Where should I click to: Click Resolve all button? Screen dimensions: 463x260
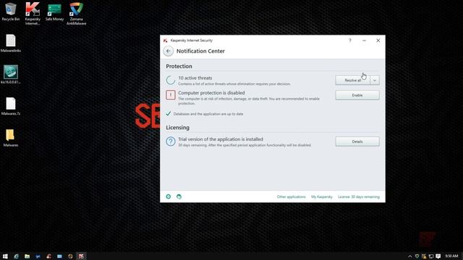tap(352, 80)
